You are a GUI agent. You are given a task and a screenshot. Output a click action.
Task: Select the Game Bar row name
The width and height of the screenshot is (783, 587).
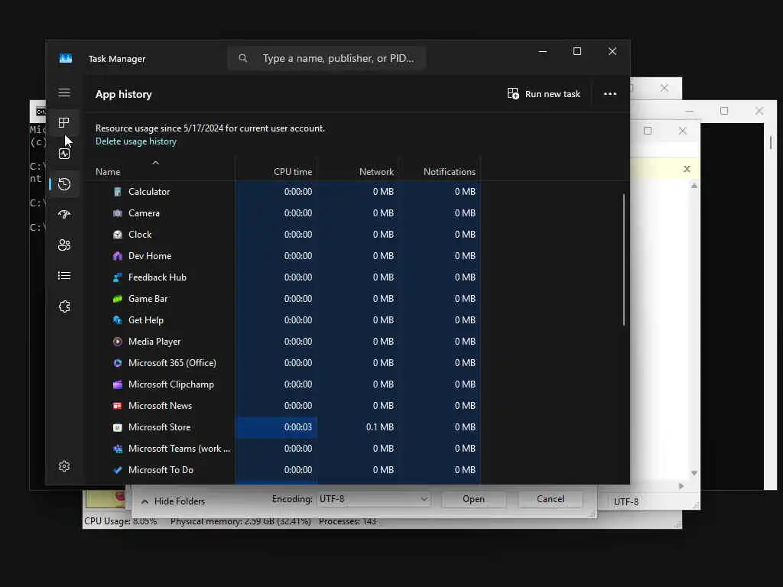(x=148, y=299)
